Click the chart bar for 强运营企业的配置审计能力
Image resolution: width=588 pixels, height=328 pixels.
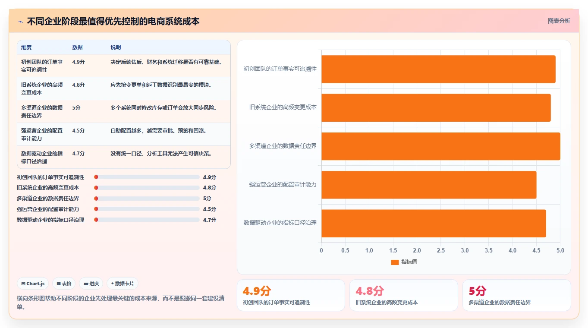429,185
